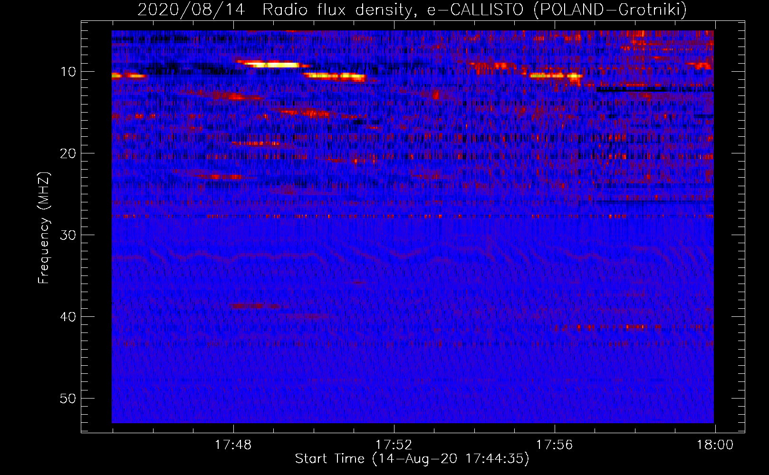Click the 40 MHz frequency tick label
Viewport: 769px width, 475px height.
point(68,317)
